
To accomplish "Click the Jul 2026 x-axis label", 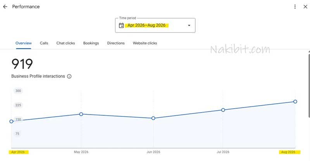I will click(223, 152).
